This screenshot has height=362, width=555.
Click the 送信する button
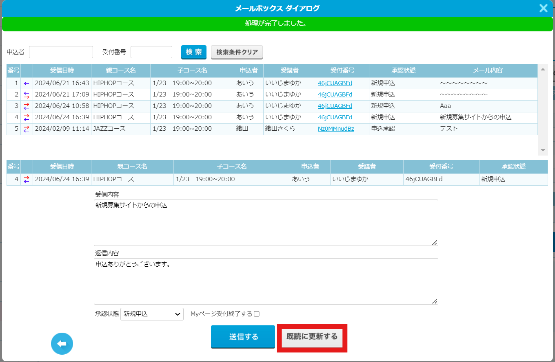coord(243,337)
